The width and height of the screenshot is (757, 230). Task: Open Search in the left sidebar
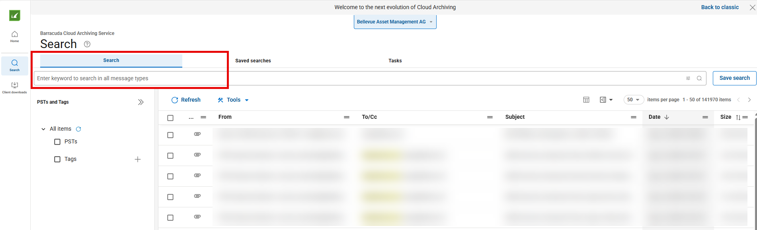pyautogui.click(x=15, y=66)
